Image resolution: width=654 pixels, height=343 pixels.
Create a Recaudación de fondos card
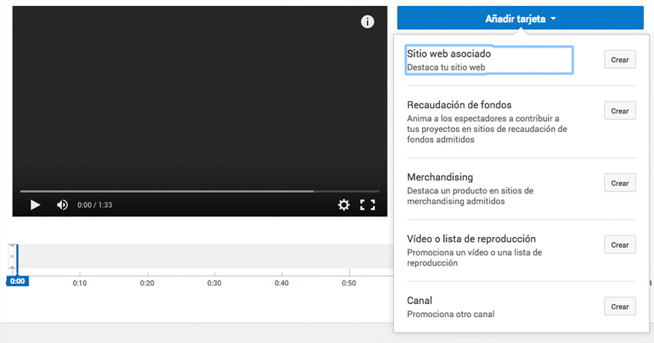click(619, 110)
